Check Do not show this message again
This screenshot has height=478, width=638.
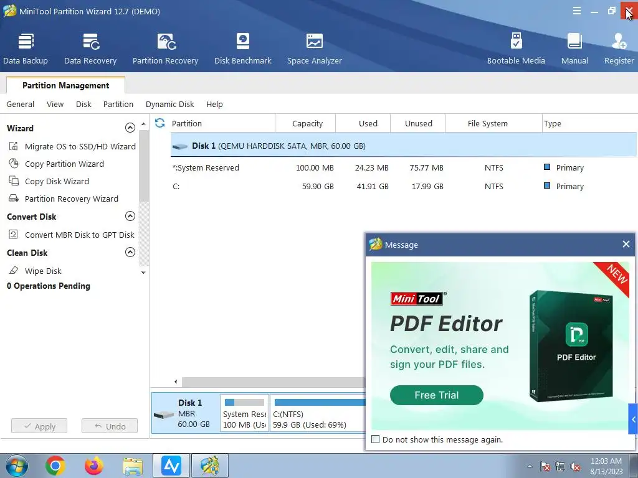(x=376, y=439)
